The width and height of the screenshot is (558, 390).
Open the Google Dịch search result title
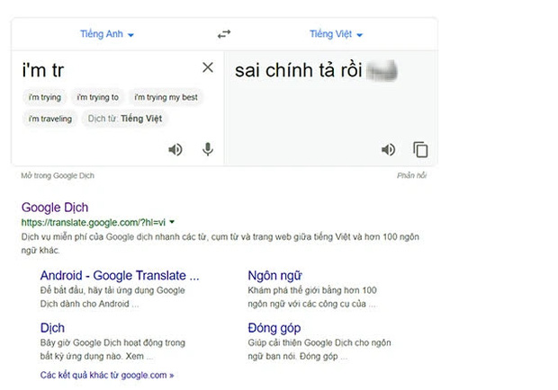coord(55,207)
